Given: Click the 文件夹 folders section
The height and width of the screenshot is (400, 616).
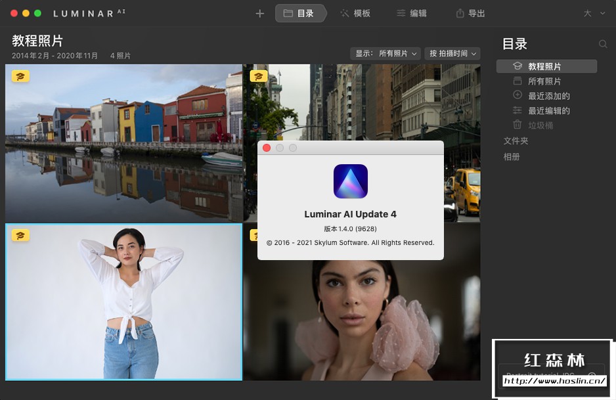Looking at the screenshot, I should 516,141.
